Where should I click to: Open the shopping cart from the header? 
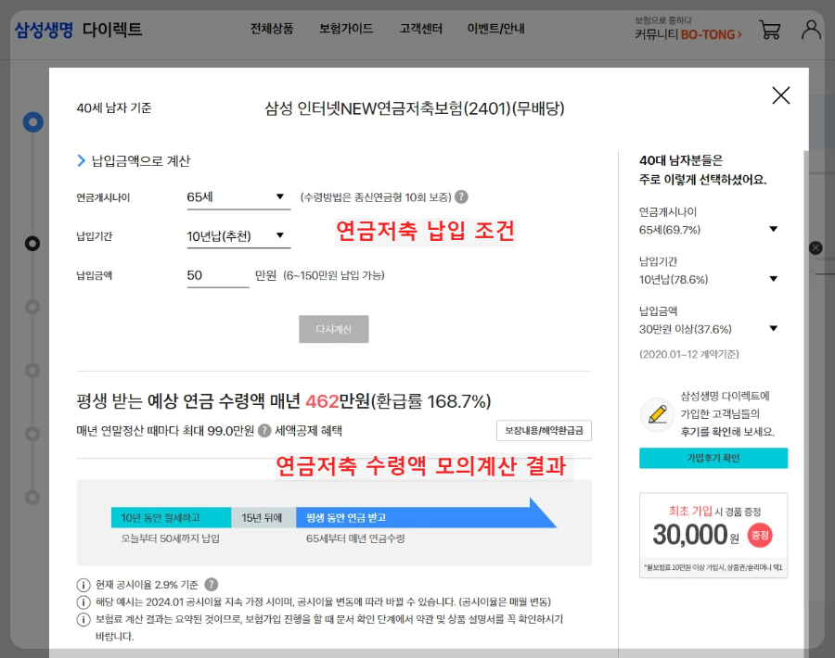[770, 29]
